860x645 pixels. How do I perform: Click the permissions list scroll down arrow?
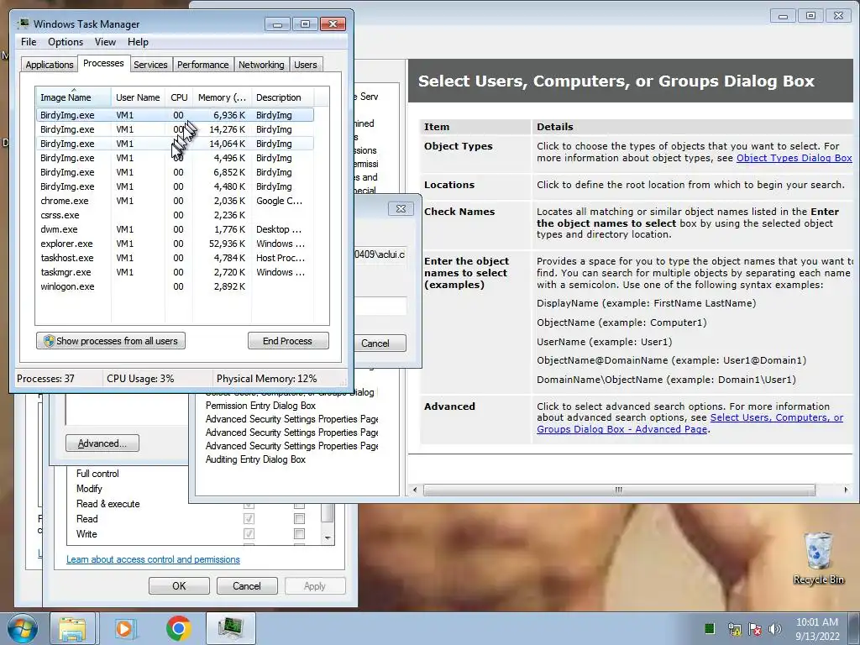[x=328, y=538]
